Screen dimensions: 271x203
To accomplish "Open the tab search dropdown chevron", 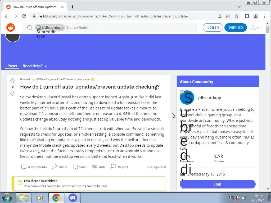I will [x=239, y=7].
